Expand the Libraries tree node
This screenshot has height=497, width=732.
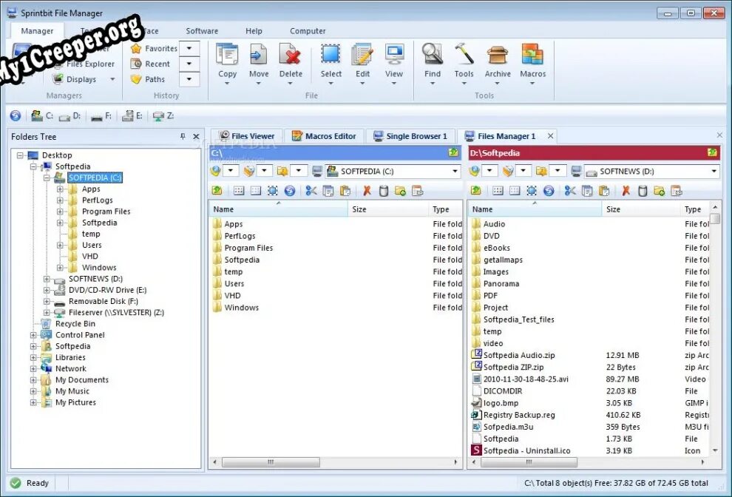(x=33, y=357)
